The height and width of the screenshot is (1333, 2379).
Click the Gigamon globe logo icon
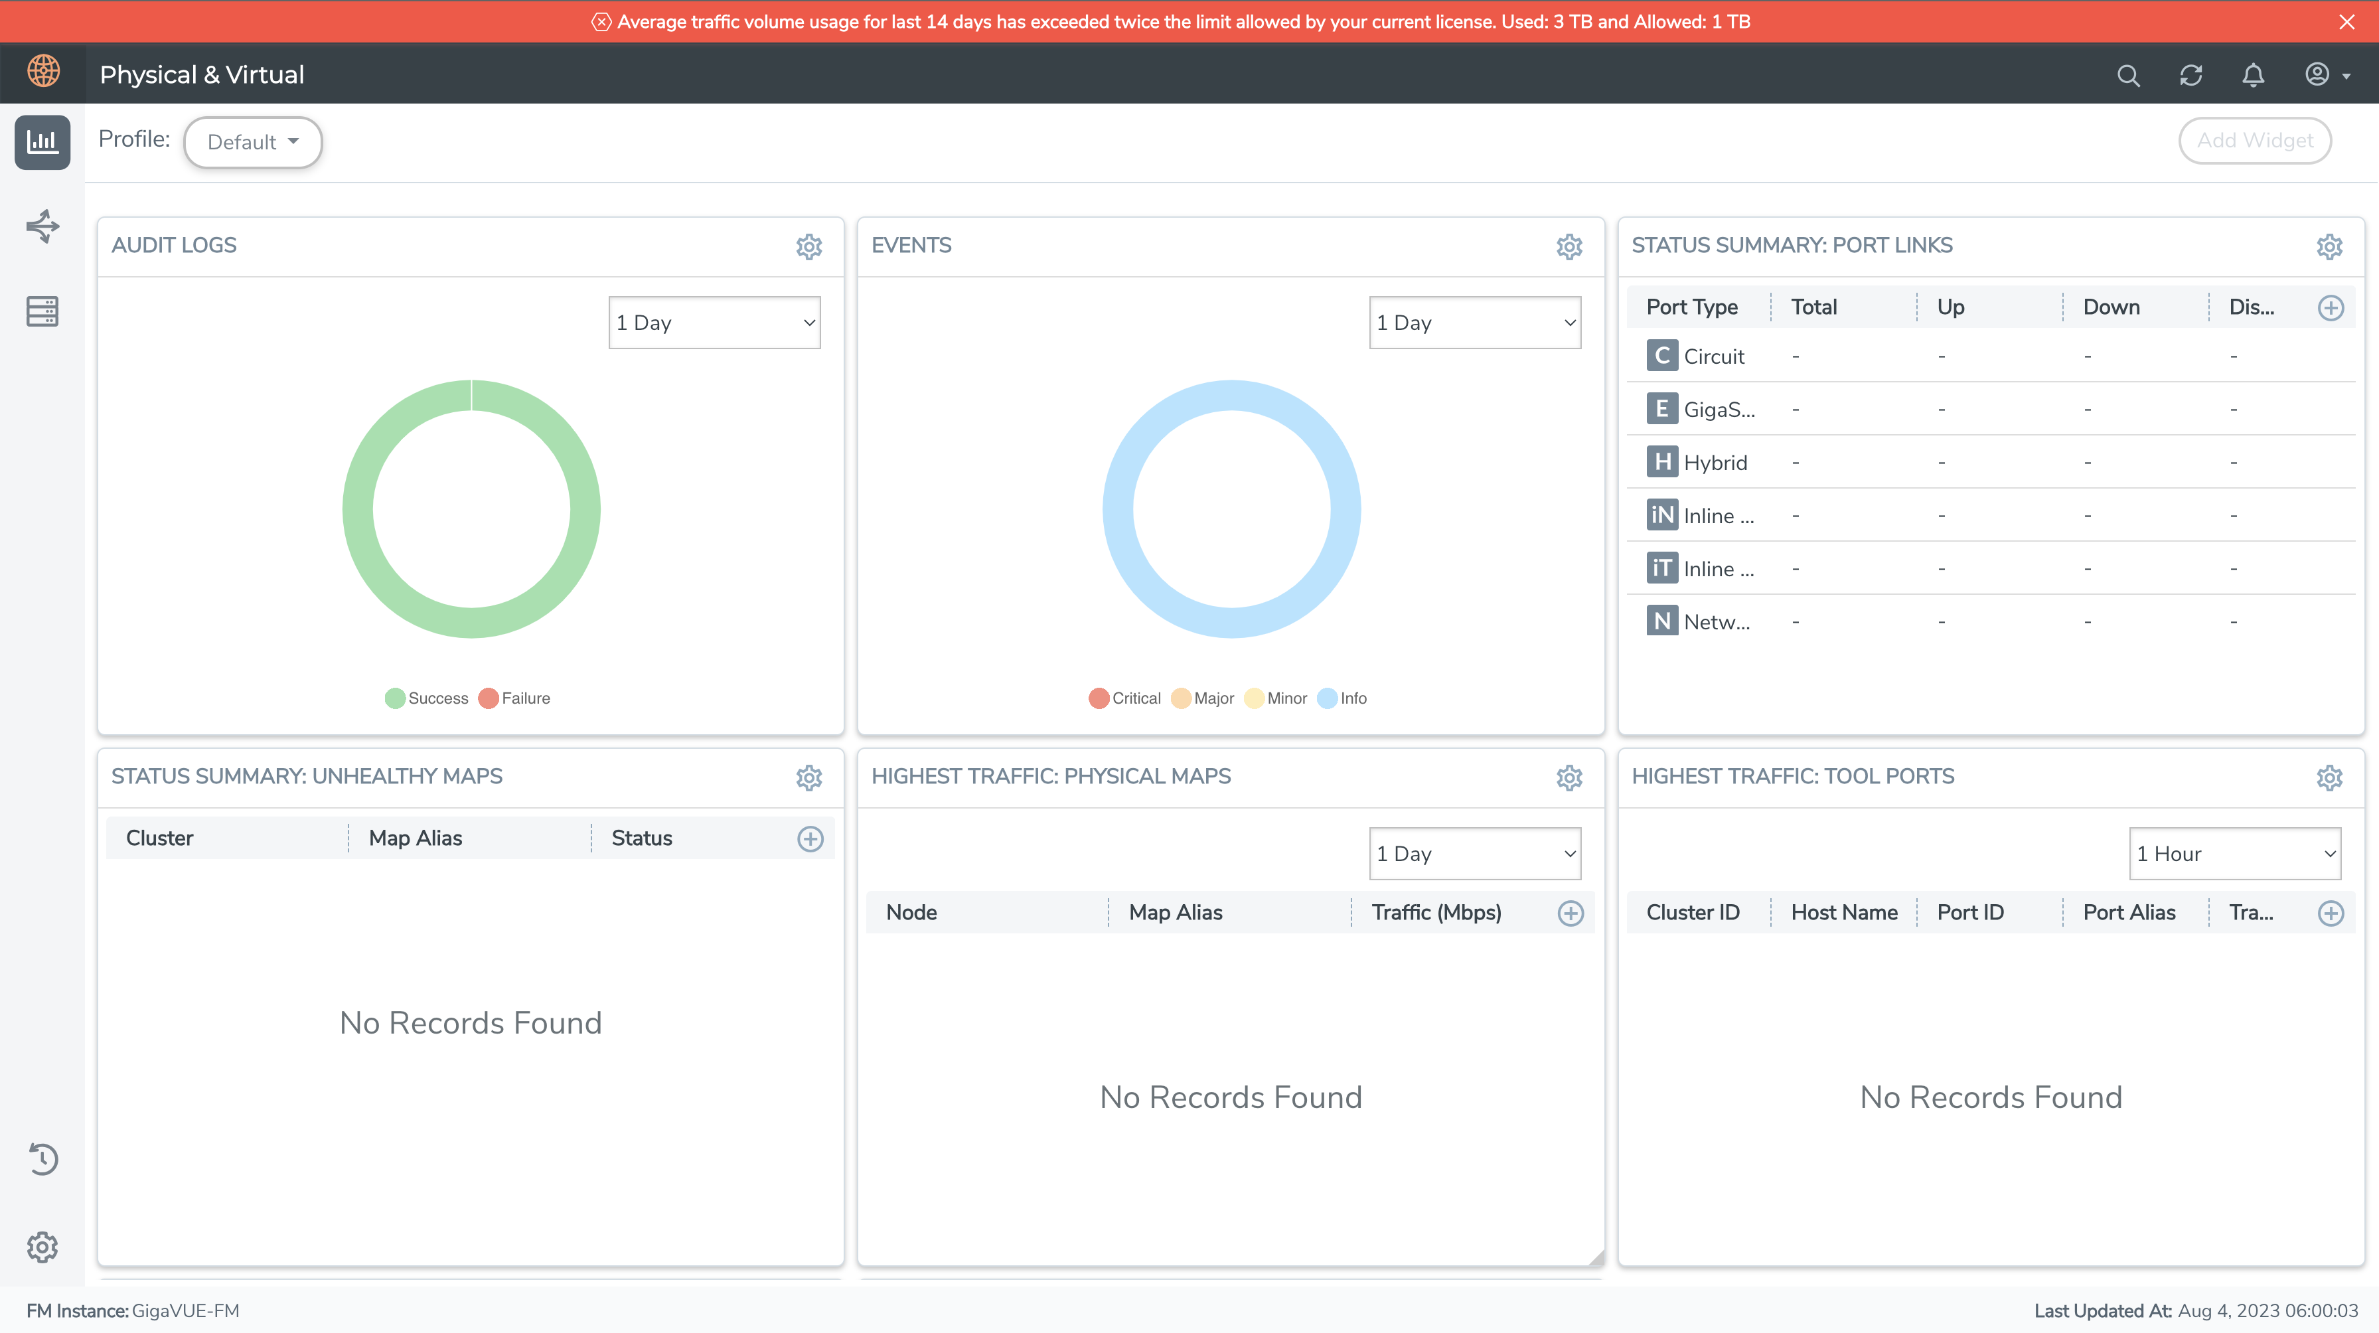(42, 72)
